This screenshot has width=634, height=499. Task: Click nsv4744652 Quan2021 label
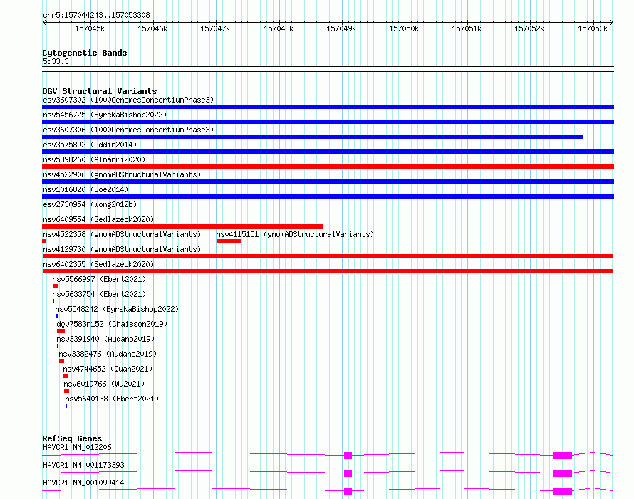click(x=108, y=369)
